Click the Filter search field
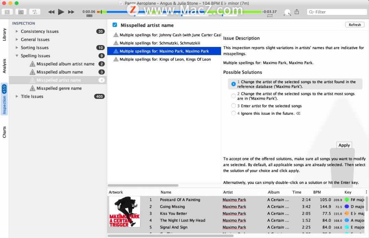Image resolution: width=369 pixels, height=238 pixels. point(338,12)
